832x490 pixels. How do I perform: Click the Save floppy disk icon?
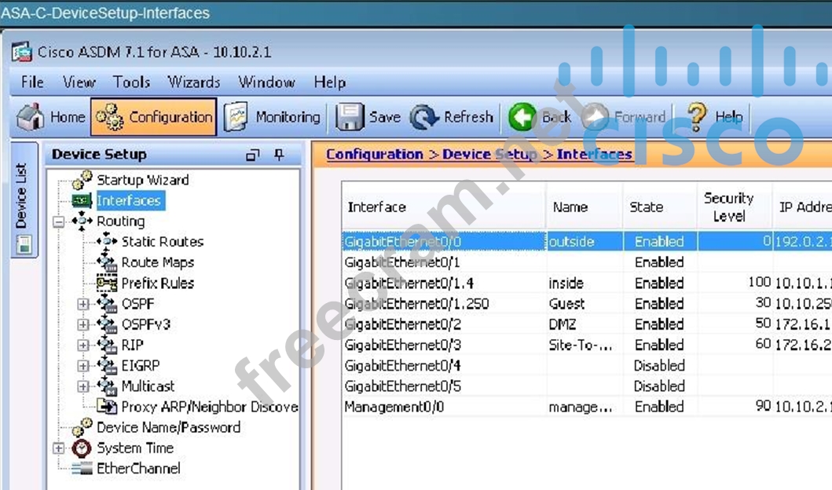(350, 117)
